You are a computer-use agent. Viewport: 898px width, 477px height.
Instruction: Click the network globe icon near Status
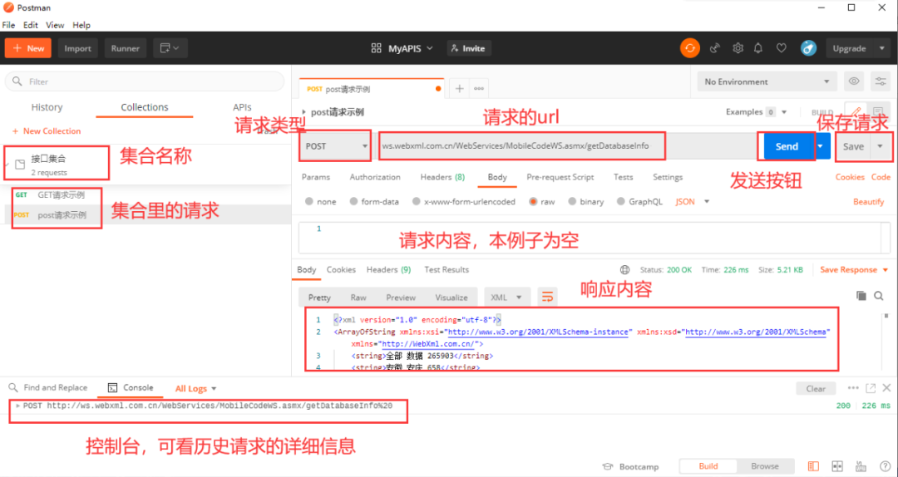coord(624,270)
